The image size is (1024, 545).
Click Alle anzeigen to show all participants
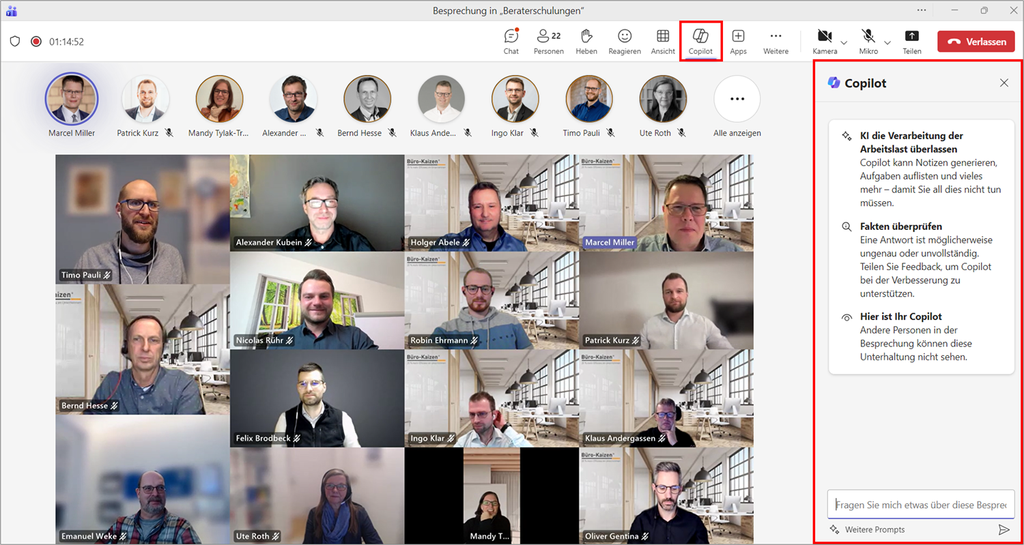737,99
